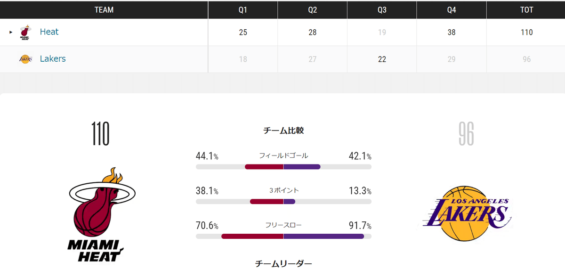Viewport: 565px width, 278px height.
Task: Select the Q1 column header
Action: pos(242,9)
